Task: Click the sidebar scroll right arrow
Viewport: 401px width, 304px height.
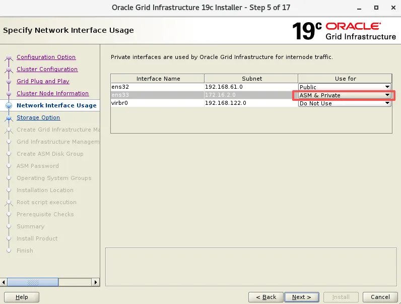Action: coord(96,282)
